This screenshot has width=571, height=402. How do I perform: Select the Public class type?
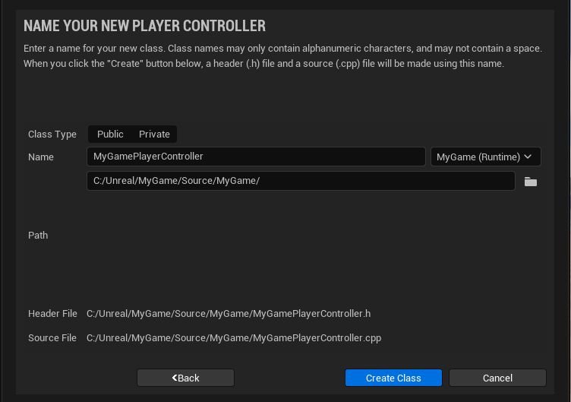point(110,135)
